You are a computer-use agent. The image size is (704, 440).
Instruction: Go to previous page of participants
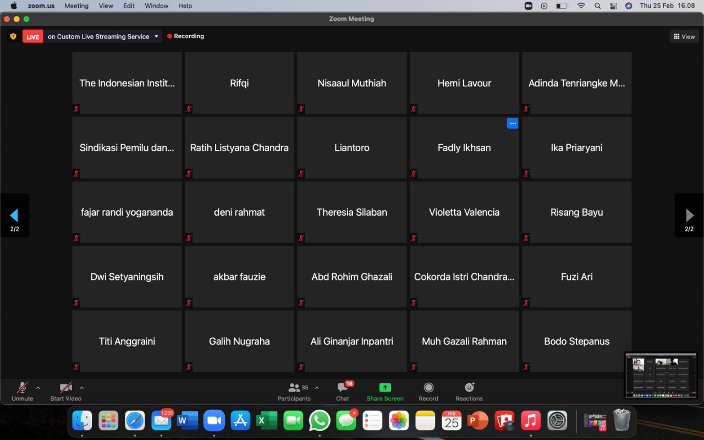pos(14,215)
